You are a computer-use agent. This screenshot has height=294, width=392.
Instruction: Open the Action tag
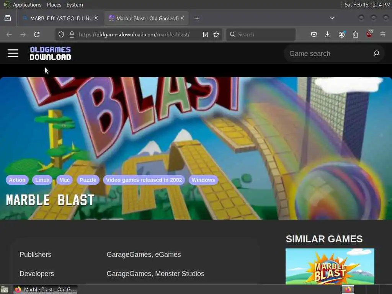pos(17,180)
